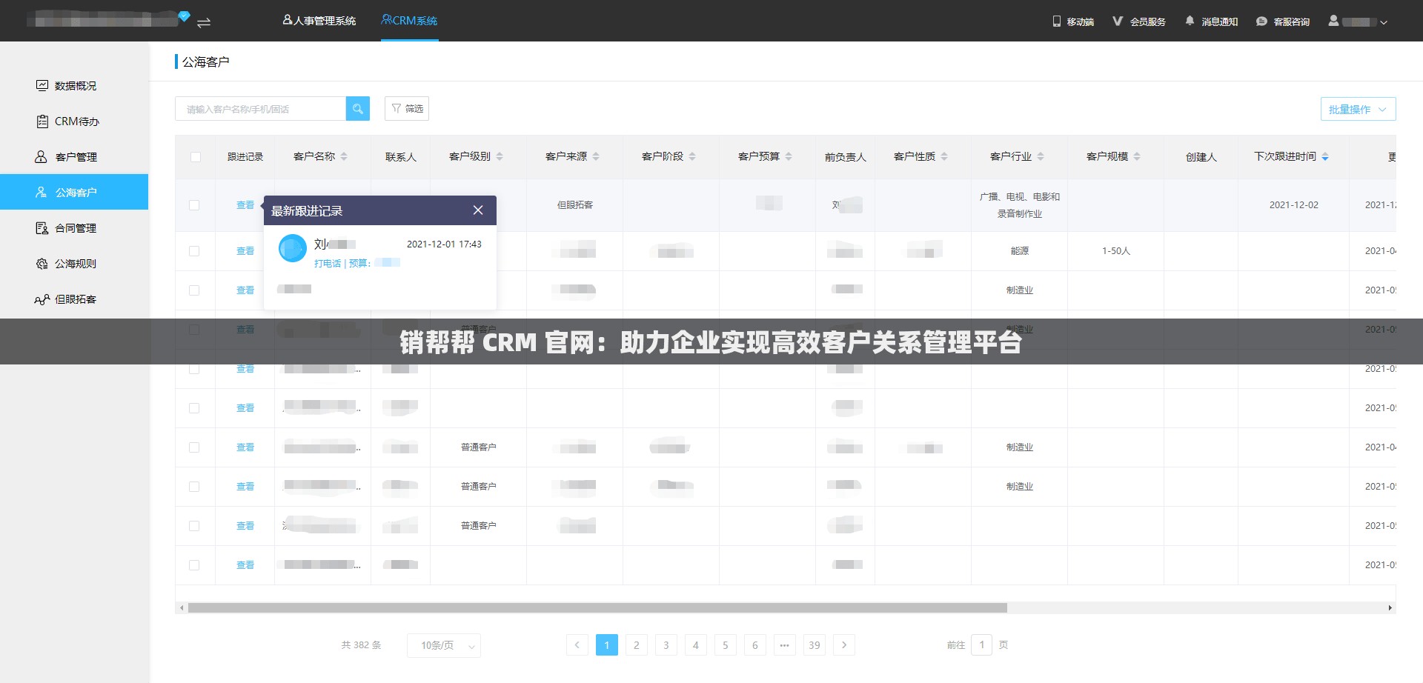Sort by 客户来源 column arrows
The height and width of the screenshot is (683, 1423).
pos(596,156)
